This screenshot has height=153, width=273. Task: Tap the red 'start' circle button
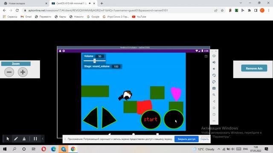(151, 119)
